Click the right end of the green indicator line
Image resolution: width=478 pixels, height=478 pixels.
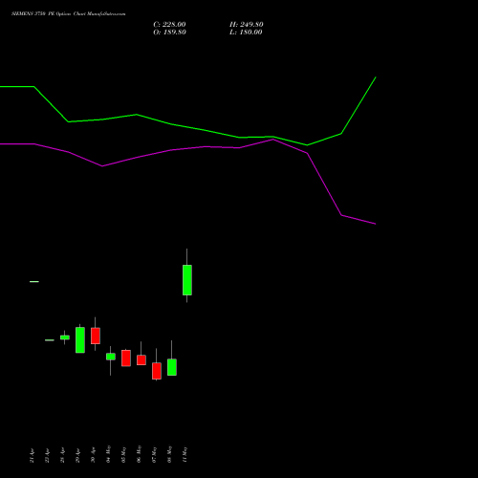pos(376,77)
